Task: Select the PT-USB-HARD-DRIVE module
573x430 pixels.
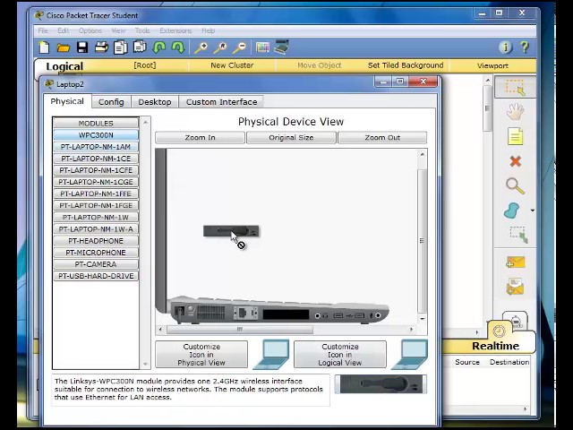Action: pos(96,276)
